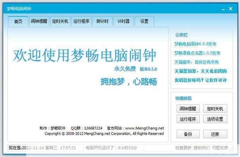
Task: Click the 拥抱梦，心路畅 slogan text
Action: coord(129,81)
